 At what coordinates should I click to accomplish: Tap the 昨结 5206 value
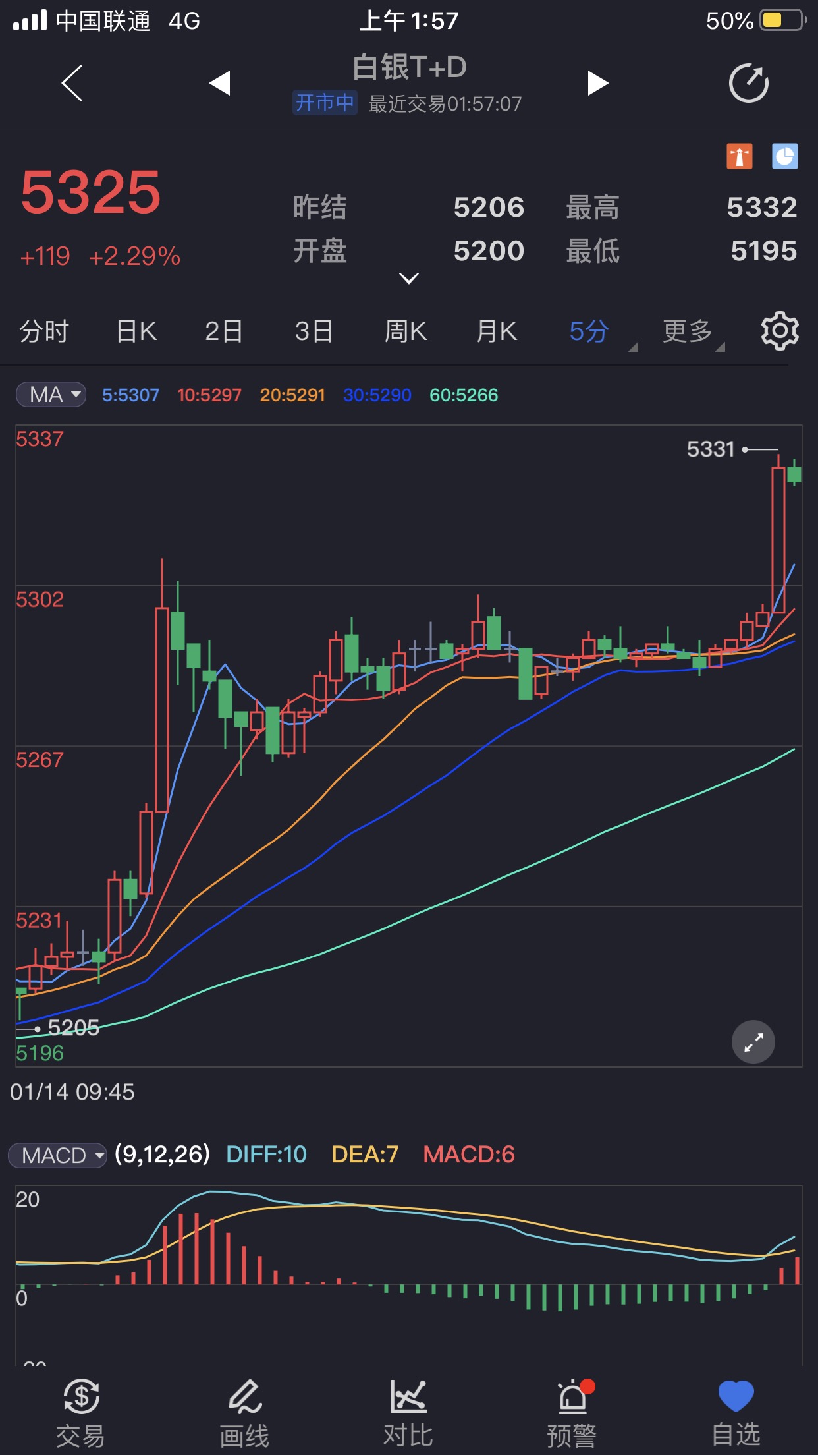489,208
